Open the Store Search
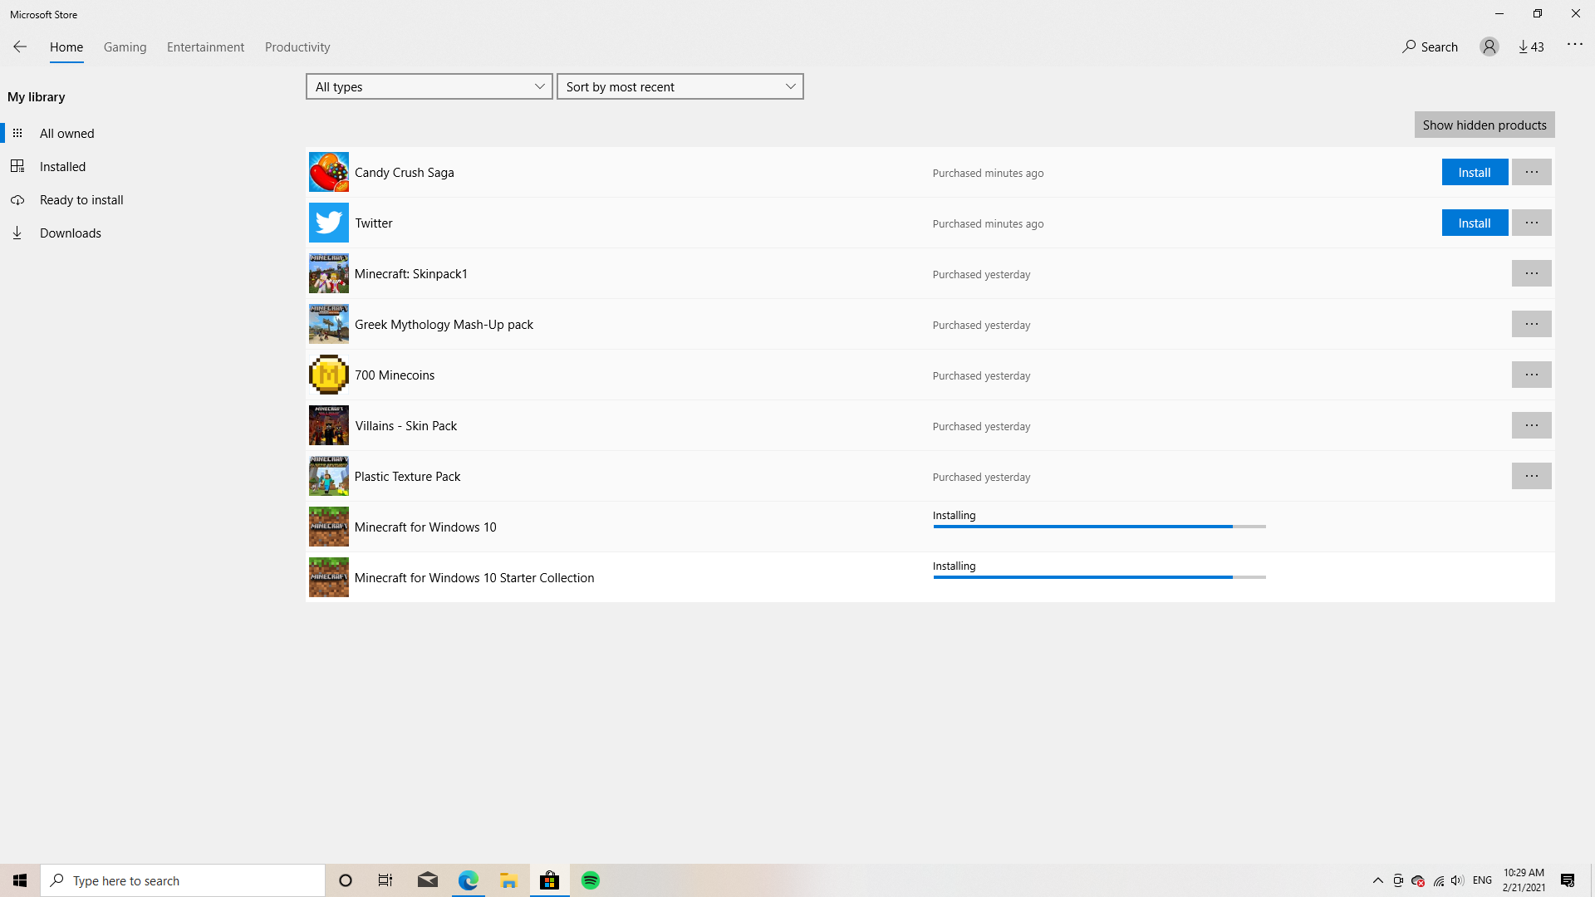Viewport: 1595px width, 897px height. 1430,47
